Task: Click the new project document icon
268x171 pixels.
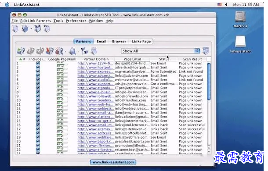Action: point(15,28)
